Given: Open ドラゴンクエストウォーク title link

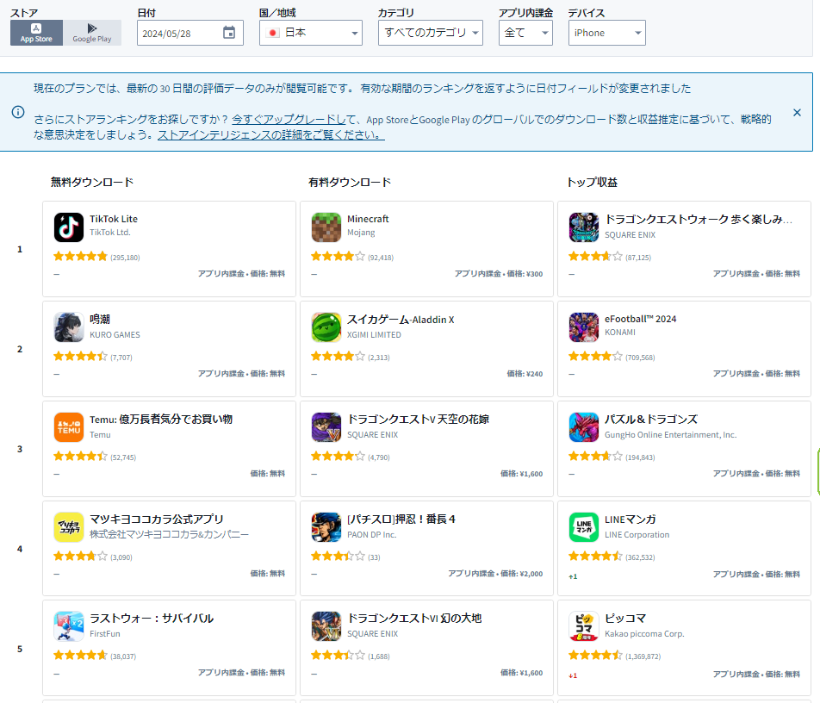Looking at the screenshot, I should tap(699, 219).
